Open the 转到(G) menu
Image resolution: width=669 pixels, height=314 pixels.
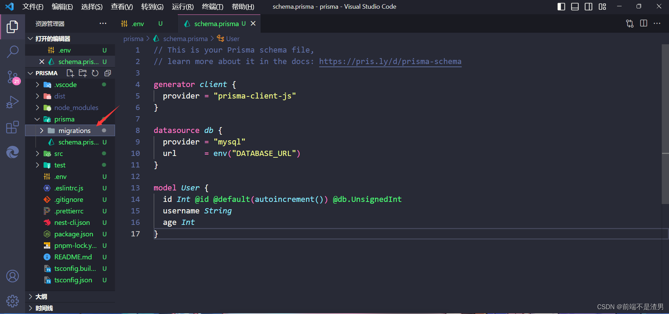point(152,7)
